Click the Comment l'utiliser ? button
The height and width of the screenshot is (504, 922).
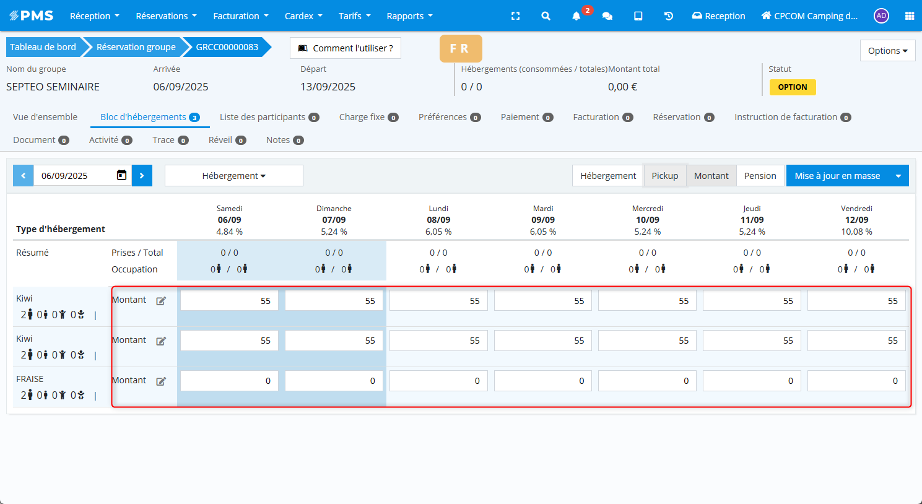point(346,48)
